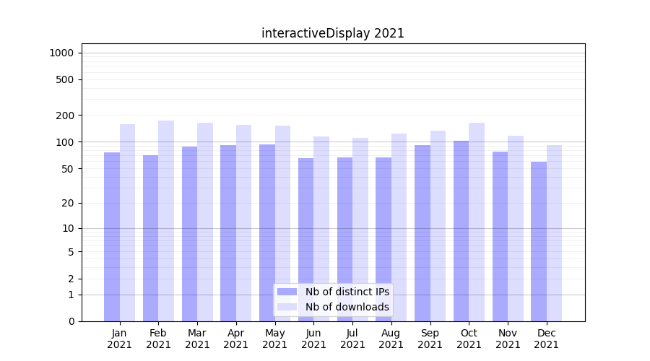Click the 0 y-axis tick label

click(x=71, y=321)
